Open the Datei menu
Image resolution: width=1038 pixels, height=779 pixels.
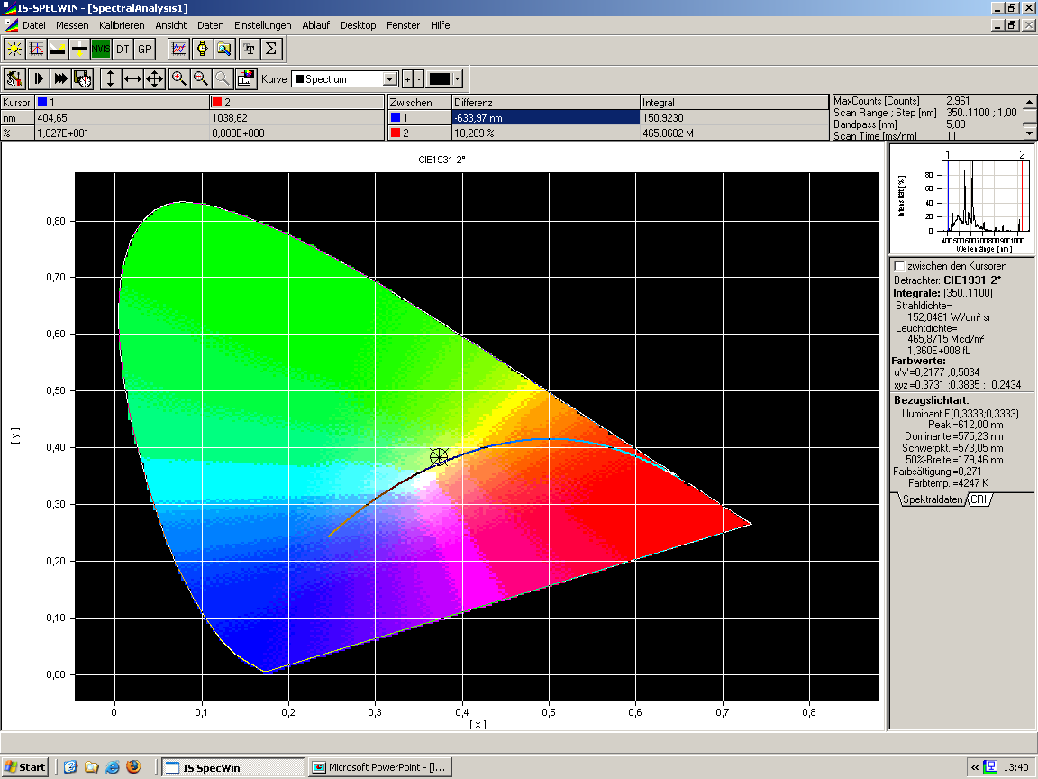[33, 25]
